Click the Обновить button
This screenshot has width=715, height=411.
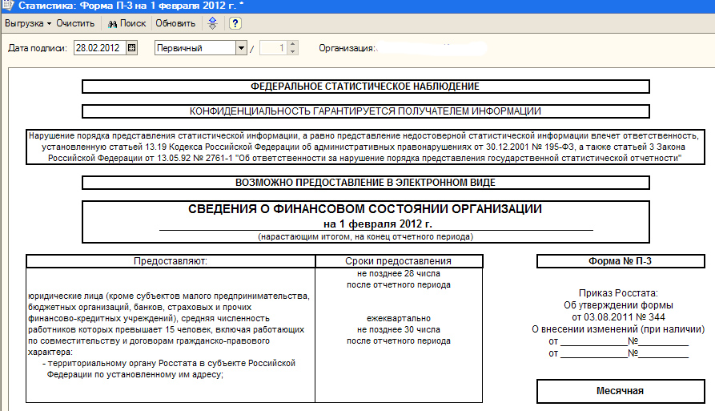coord(175,23)
